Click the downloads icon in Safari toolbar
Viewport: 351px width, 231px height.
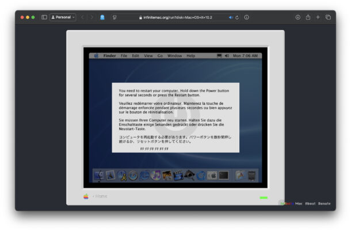(298, 17)
